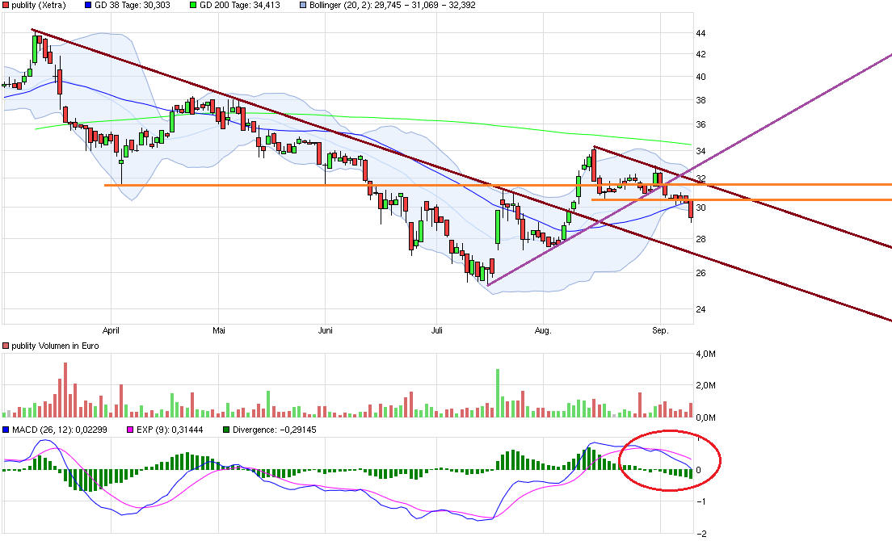Click the price axis value 24
This screenshot has height=541, width=892.
click(701, 310)
